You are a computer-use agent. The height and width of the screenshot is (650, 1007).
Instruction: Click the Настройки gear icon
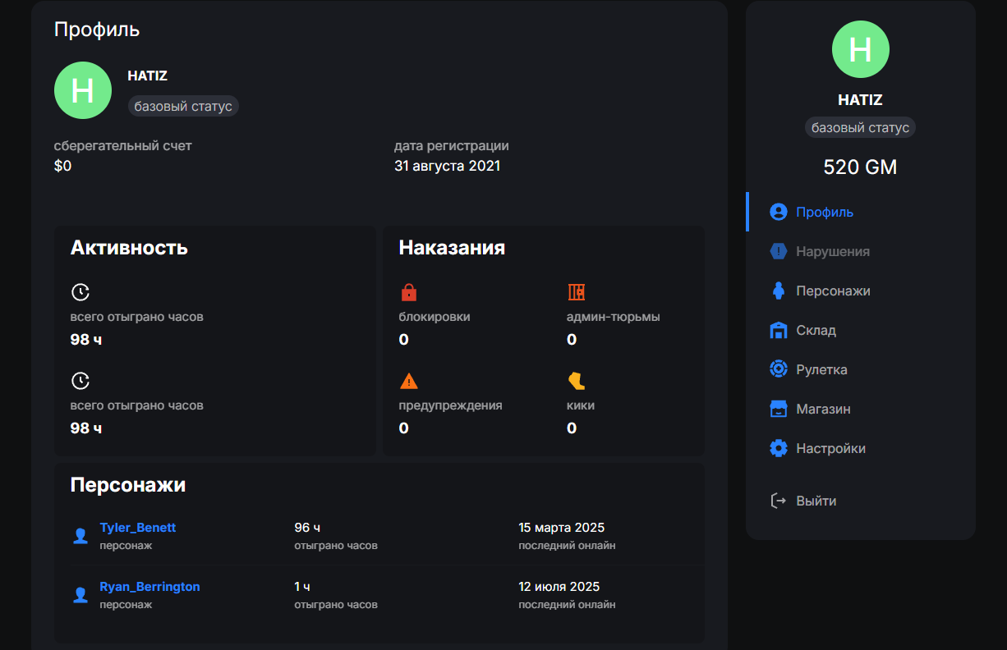click(x=778, y=448)
